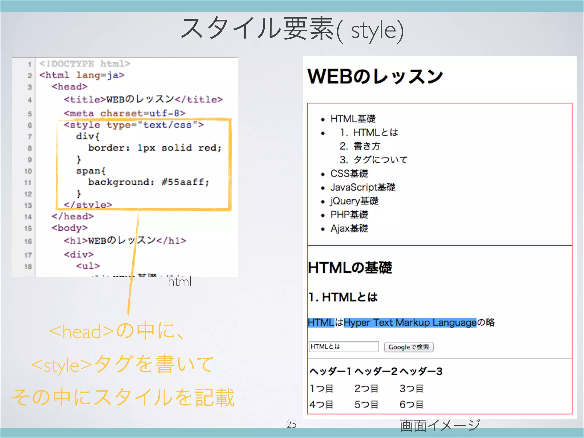Click the 'JavaScript基礎' list item
Viewport: 584px width, 438px height.
pos(363,187)
